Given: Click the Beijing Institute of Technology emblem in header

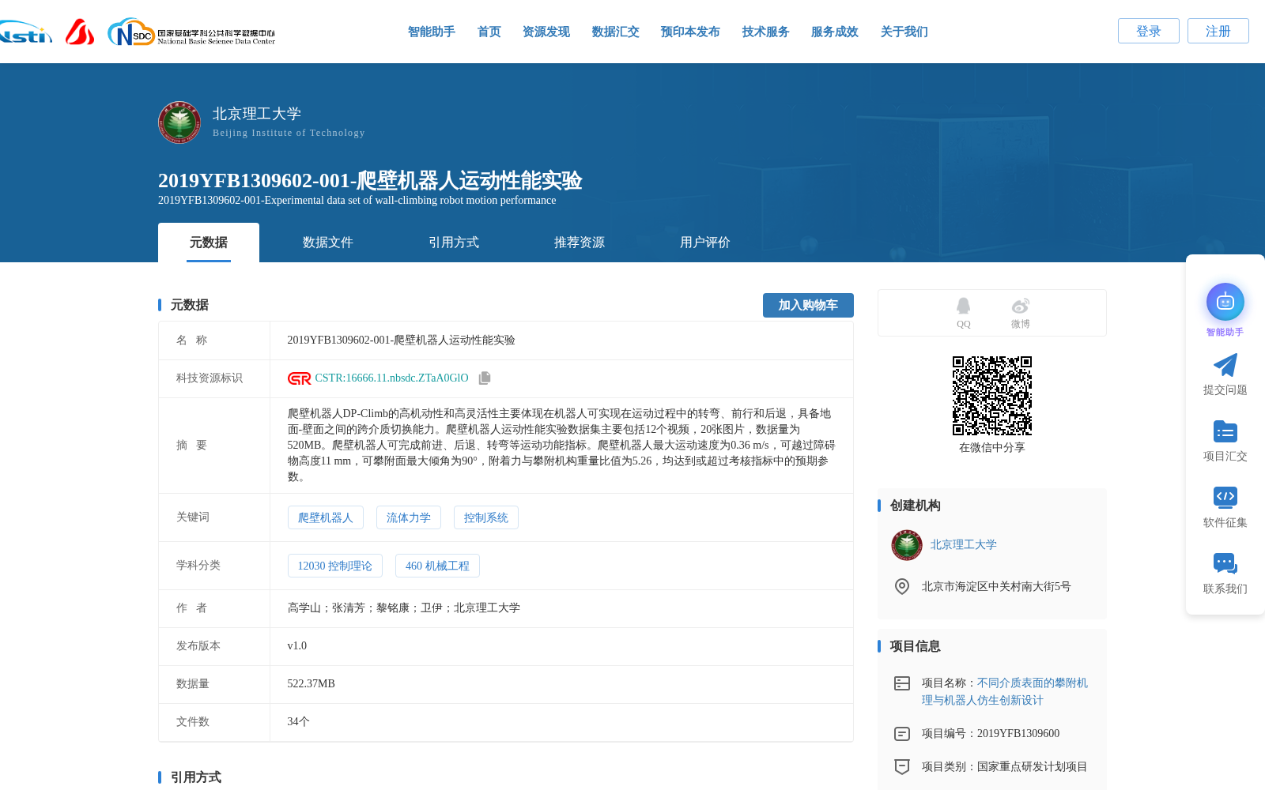Looking at the screenshot, I should click(x=179, y=122).
